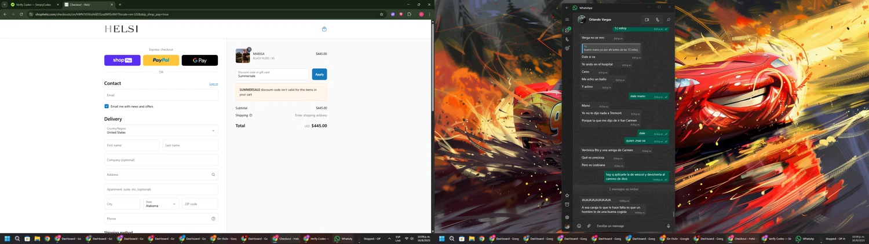Focus the First name field
The width and height of the screenshot is (869, 244).
132,145
